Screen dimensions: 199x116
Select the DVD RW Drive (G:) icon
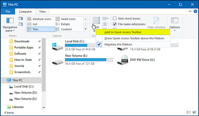(122, 60)
